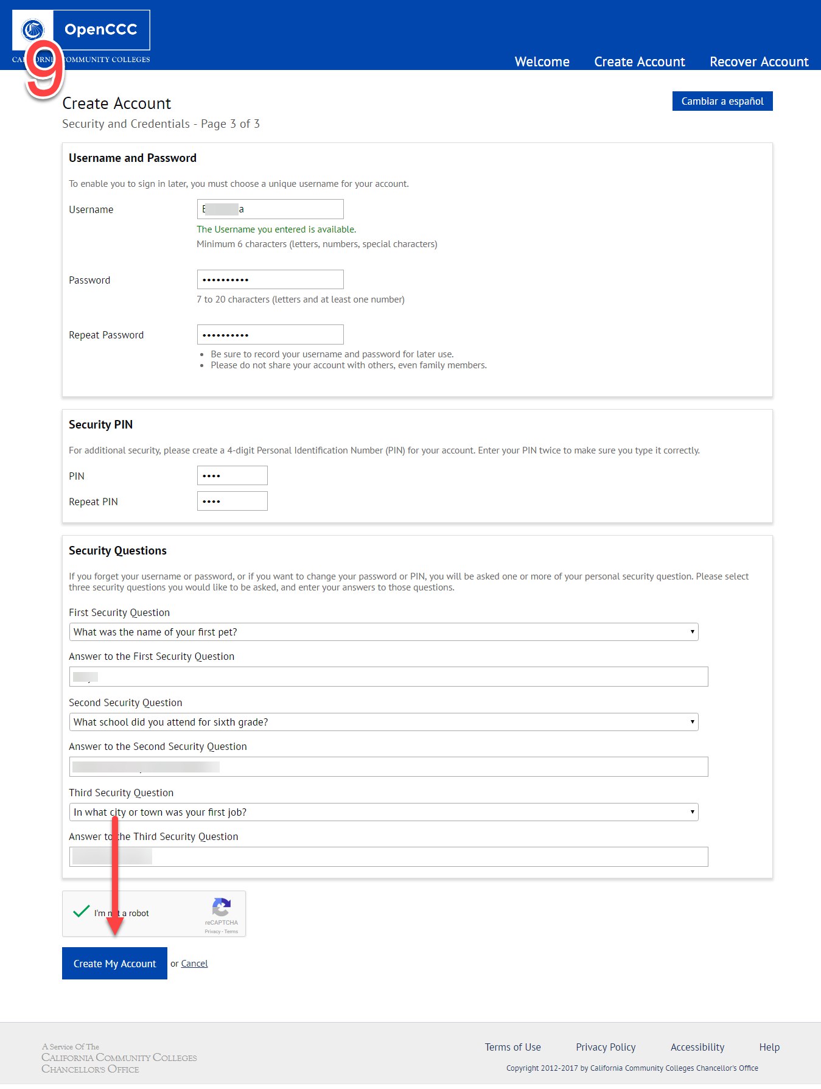This screenshot has width=821, height=1089.
Task: Click the Accessibility footer link
Action: tap(697, 1047)
